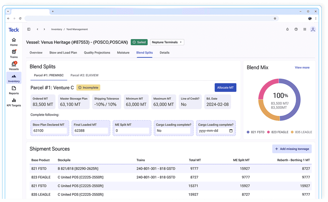Open Vessels with notification badge
Screen dimensions: 328x202
coord(14,66)
